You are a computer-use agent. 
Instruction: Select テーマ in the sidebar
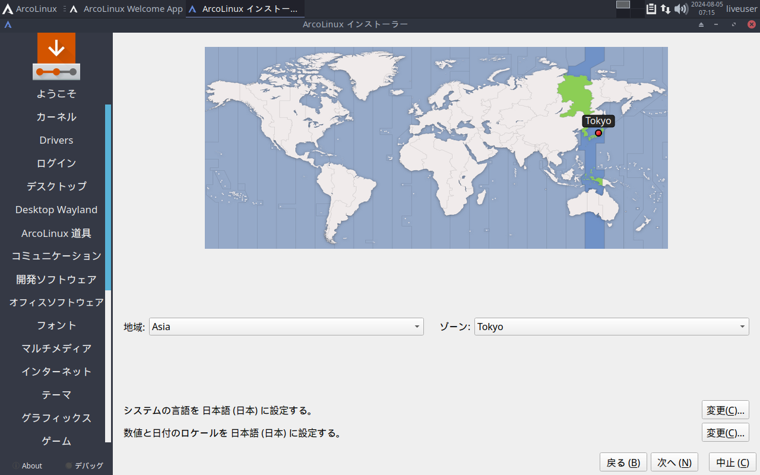click(56, 395)
